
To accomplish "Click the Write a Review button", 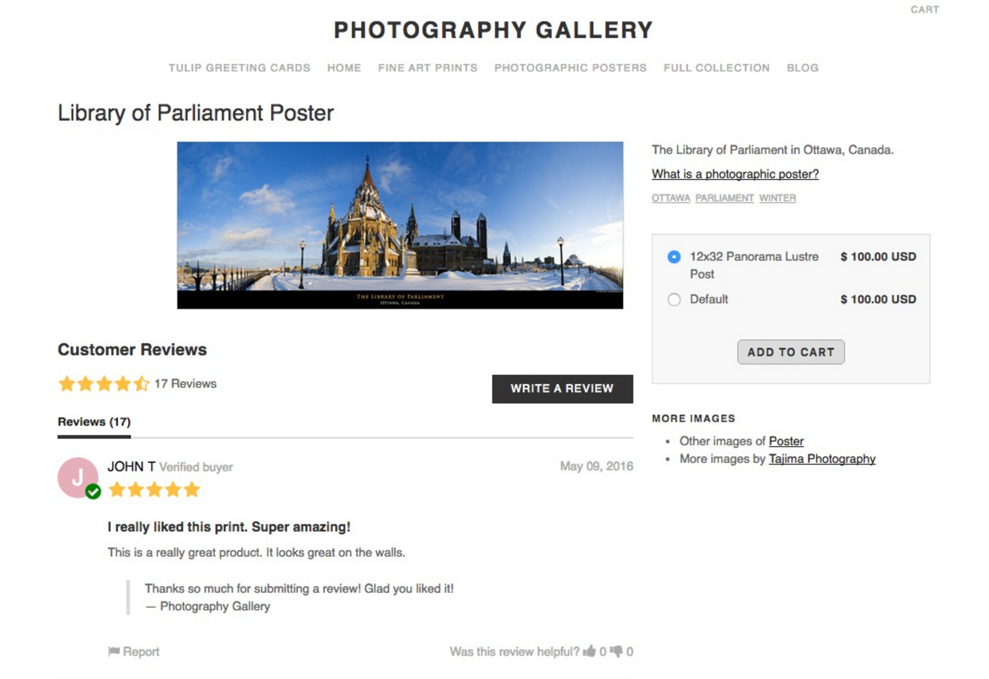I will (562, 389).
